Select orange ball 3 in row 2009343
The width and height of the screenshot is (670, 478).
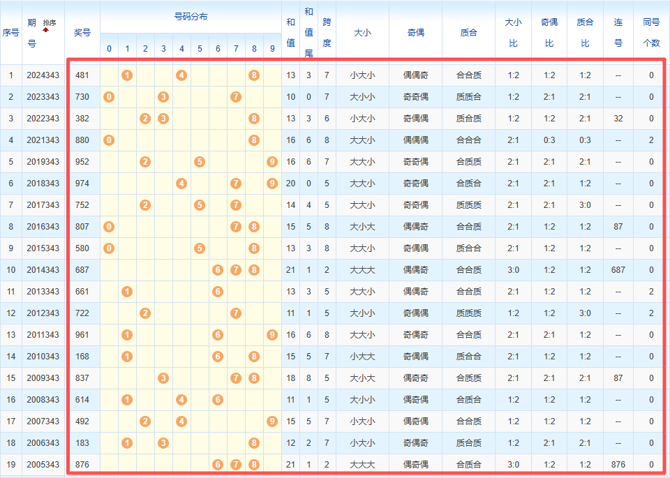pyautogui.click(x=163, y=378)
